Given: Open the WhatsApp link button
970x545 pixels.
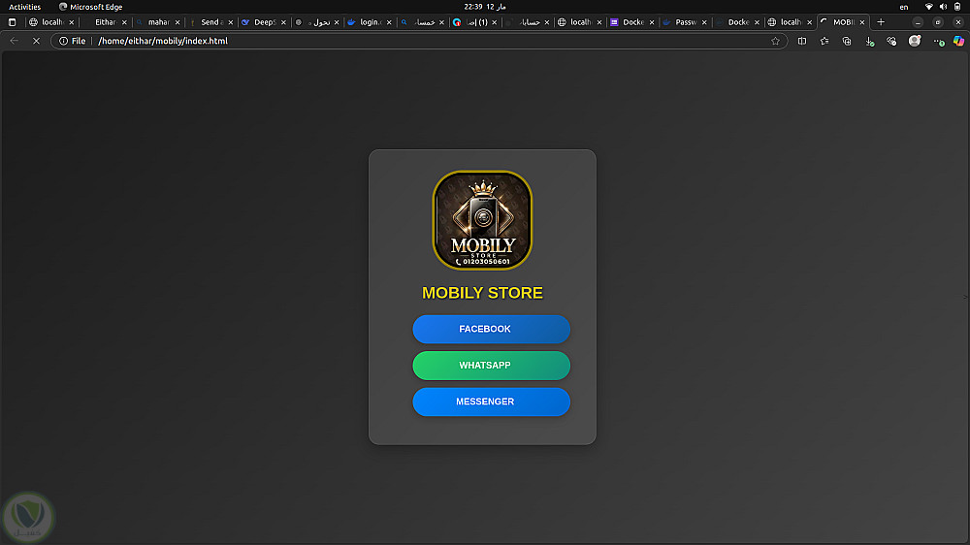Looking at the screenshot, I should coord(491,366).
